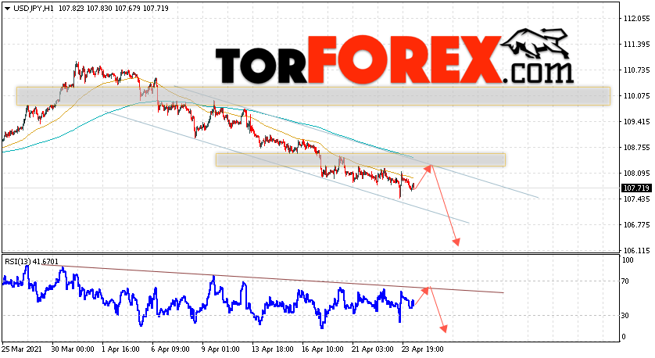The height and width of the screenshot is (358, 655).
Task: Open the USDJPY,H1 chart menu arrow
Action: [7, 9]
